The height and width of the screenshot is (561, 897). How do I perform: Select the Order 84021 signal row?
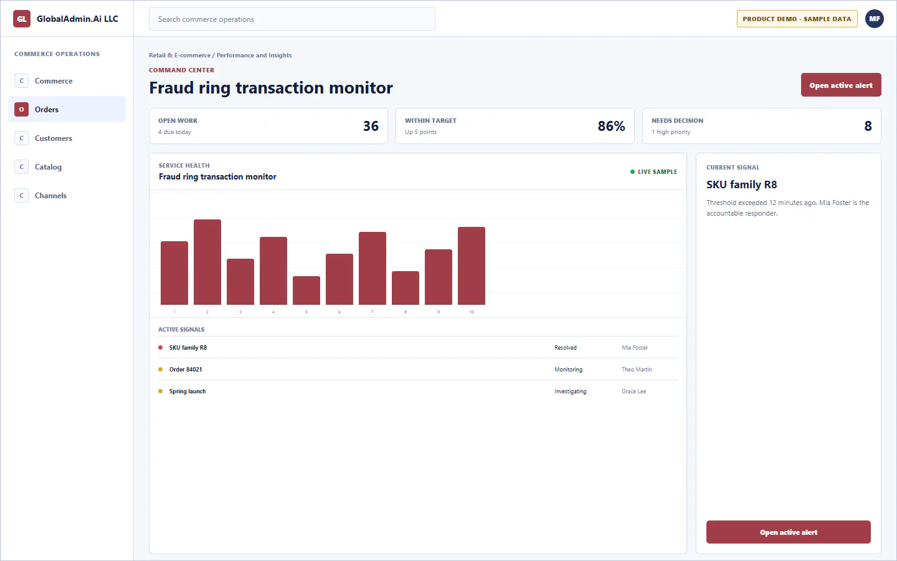[418, 370]
